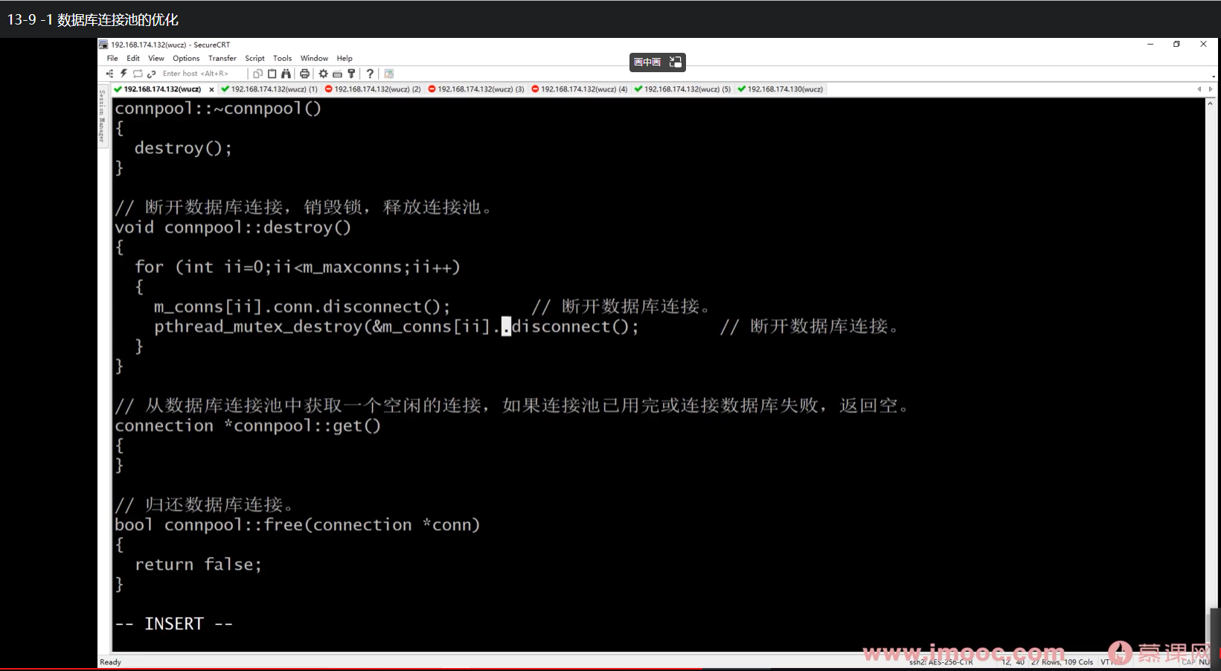Click the picture-in-picture overlay icon
Image resolution: width=1221 pixels, height=671 pixels.
[x=676, y=62]
